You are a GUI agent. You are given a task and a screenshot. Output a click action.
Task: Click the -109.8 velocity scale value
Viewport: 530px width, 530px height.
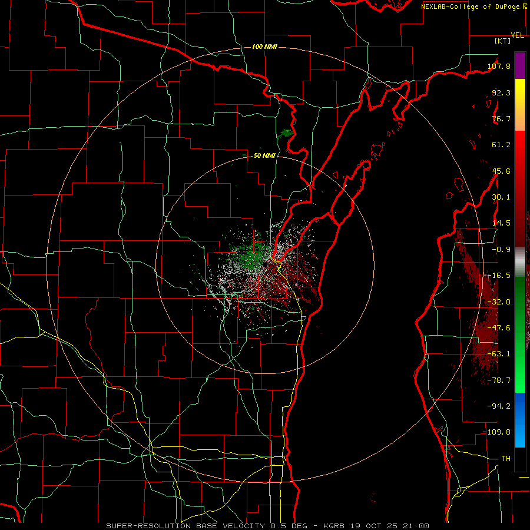click(497, 432)
